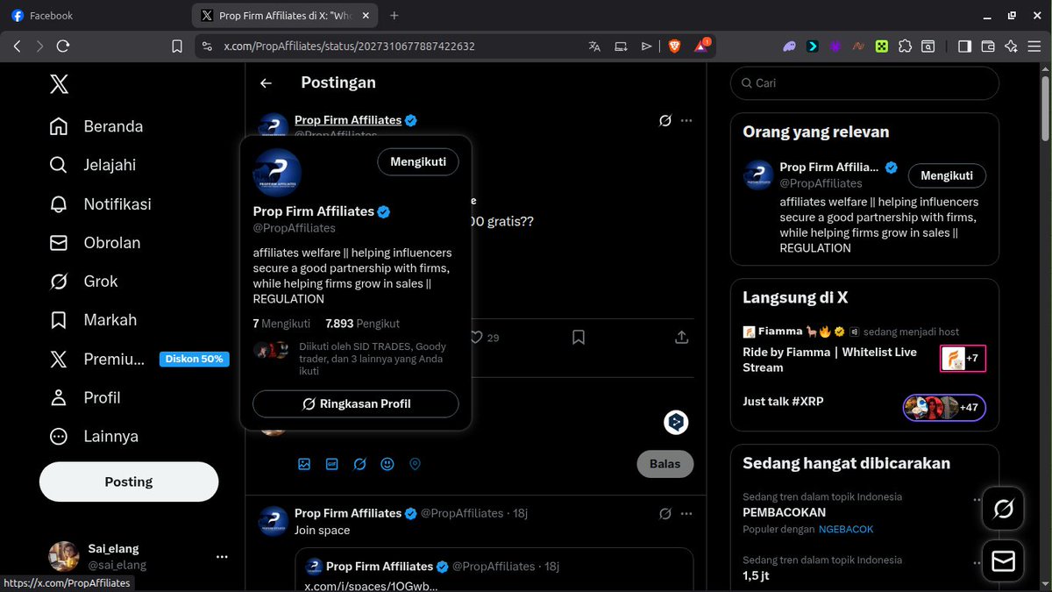Click the NGEBACOK related link
Viewport: 1052px width, 592px height.
tap(846, 529)
